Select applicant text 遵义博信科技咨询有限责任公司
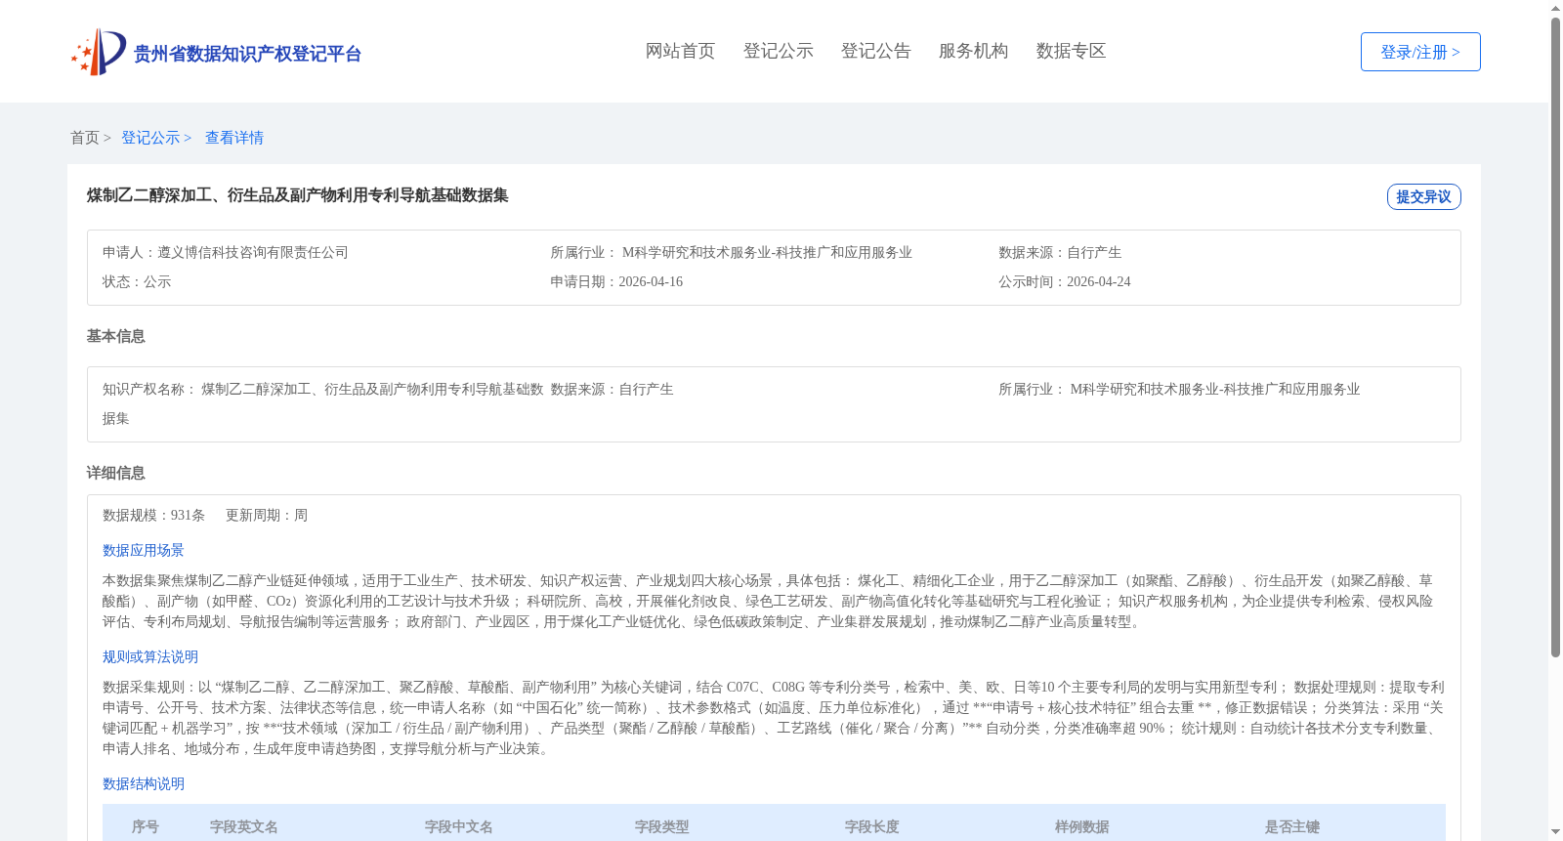The width and height of the screenshot is (1563, 841). tap(253, 252)
